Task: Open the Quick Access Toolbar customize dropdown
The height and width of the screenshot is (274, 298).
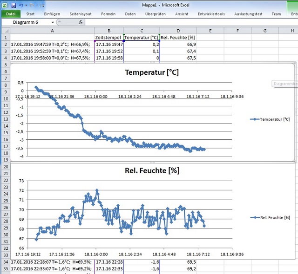Action: tap(43, 6)
